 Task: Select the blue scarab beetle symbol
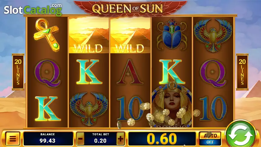[172, 34]
